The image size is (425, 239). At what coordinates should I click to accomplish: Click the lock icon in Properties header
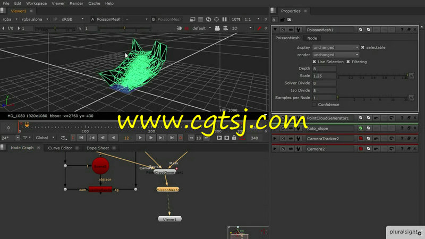point(282,20)
